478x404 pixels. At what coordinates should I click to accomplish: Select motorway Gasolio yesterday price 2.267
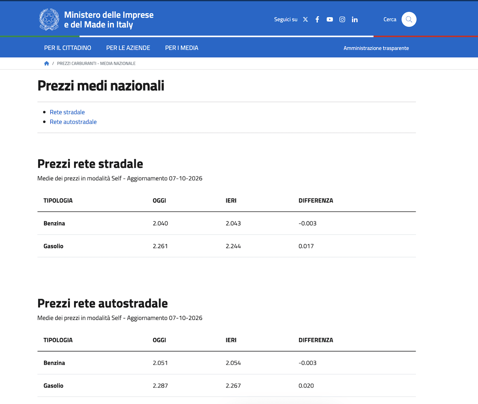pyautogui.click(x=233, y=386)
